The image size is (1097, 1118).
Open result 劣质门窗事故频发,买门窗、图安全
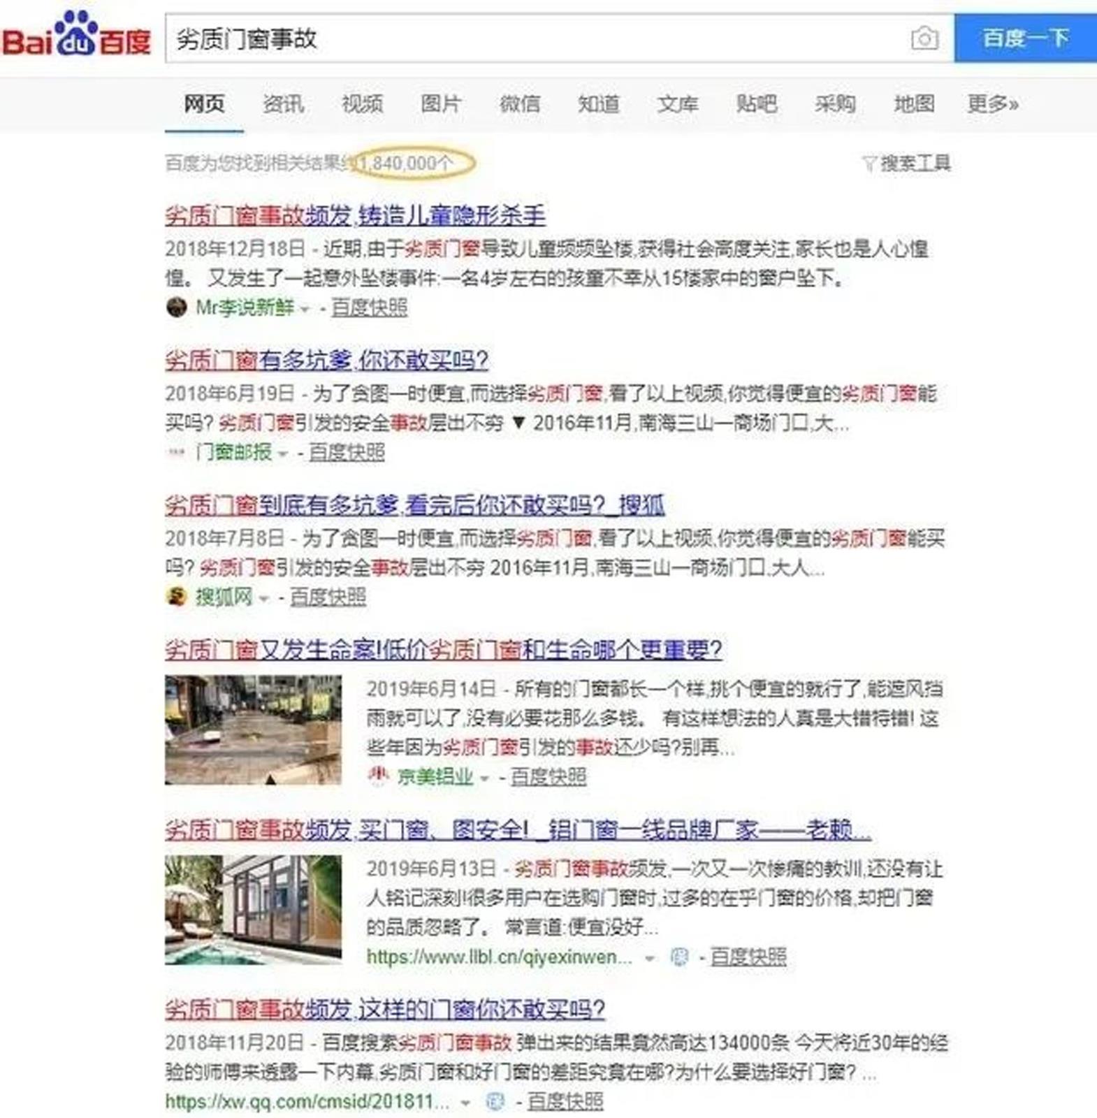tap(518, 830)
